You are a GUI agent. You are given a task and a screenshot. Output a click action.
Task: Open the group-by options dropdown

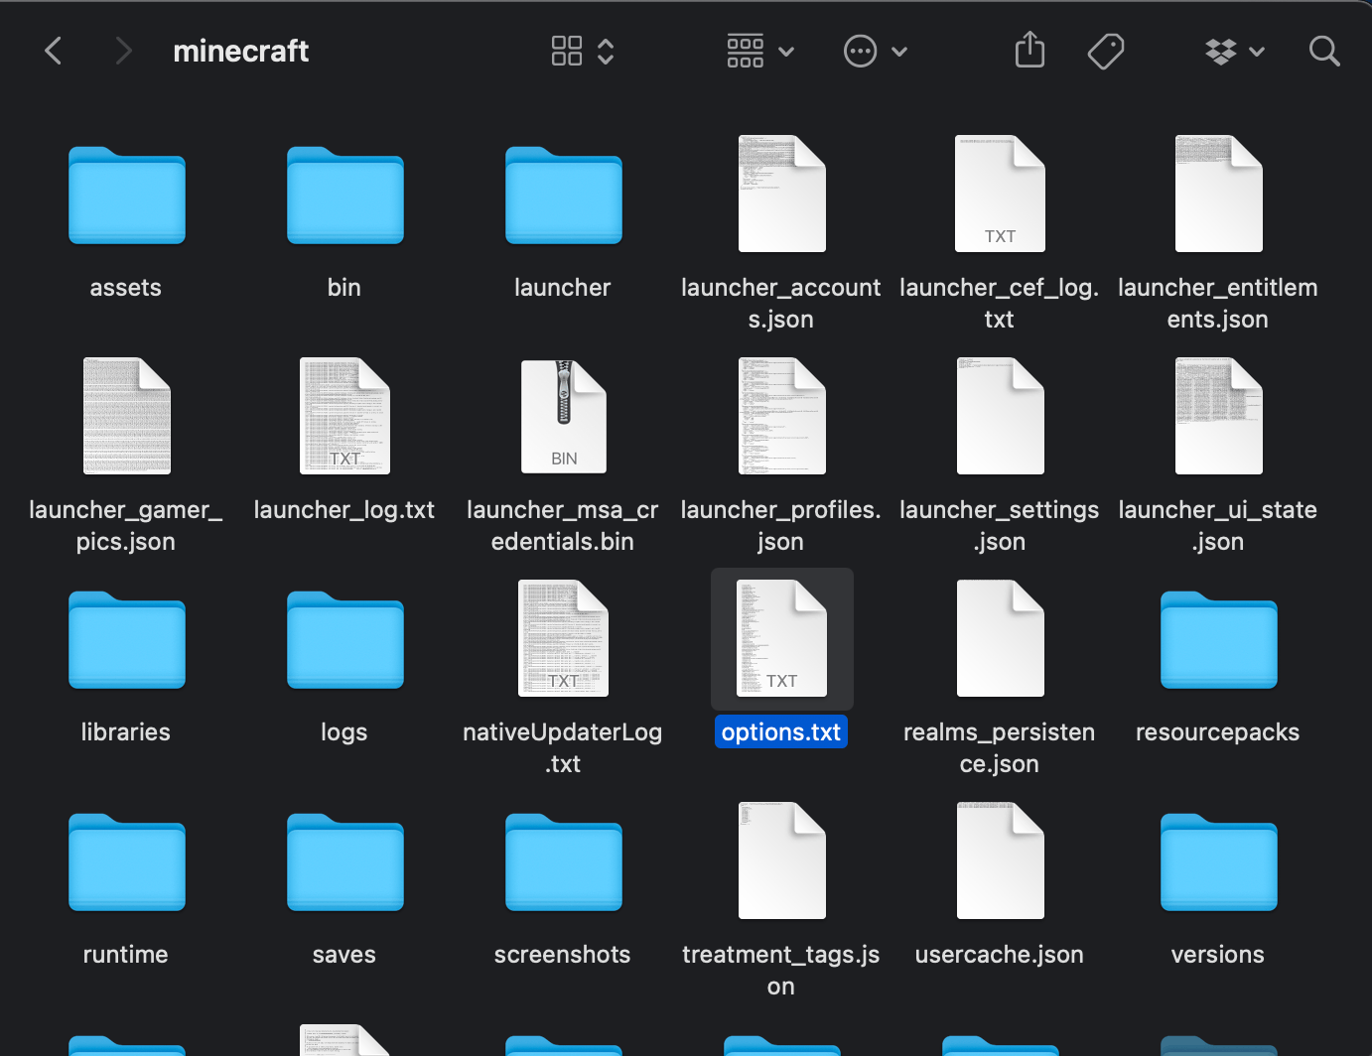click(760, 51)
